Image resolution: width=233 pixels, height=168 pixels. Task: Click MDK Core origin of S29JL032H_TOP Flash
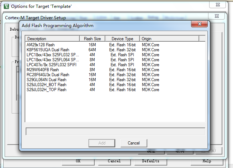coord(150,90)
